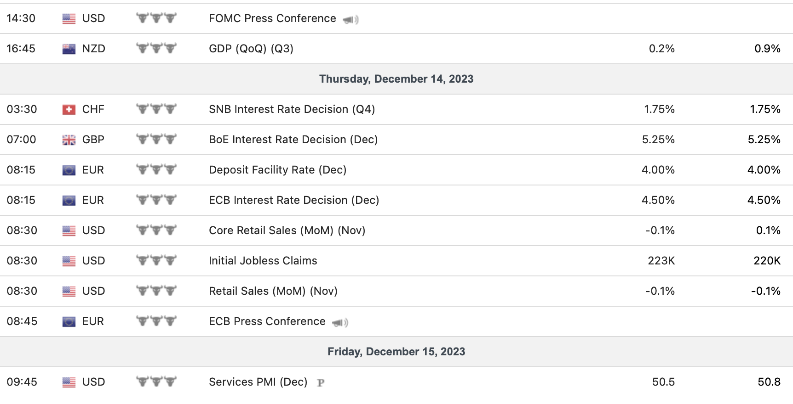Click the bull-head importance icons on the SNB row
Image resolution: width=793 pixels, height=404 pixels.
pos(156,109)
